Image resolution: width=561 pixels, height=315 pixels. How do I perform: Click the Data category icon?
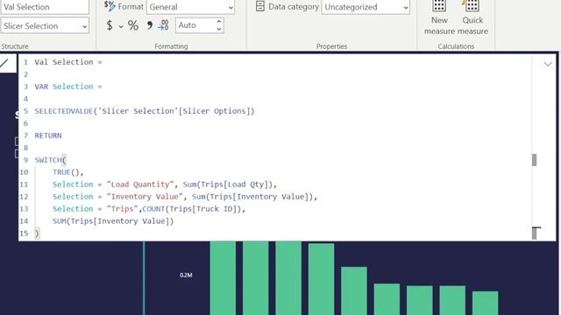click(x=260, y=6)
